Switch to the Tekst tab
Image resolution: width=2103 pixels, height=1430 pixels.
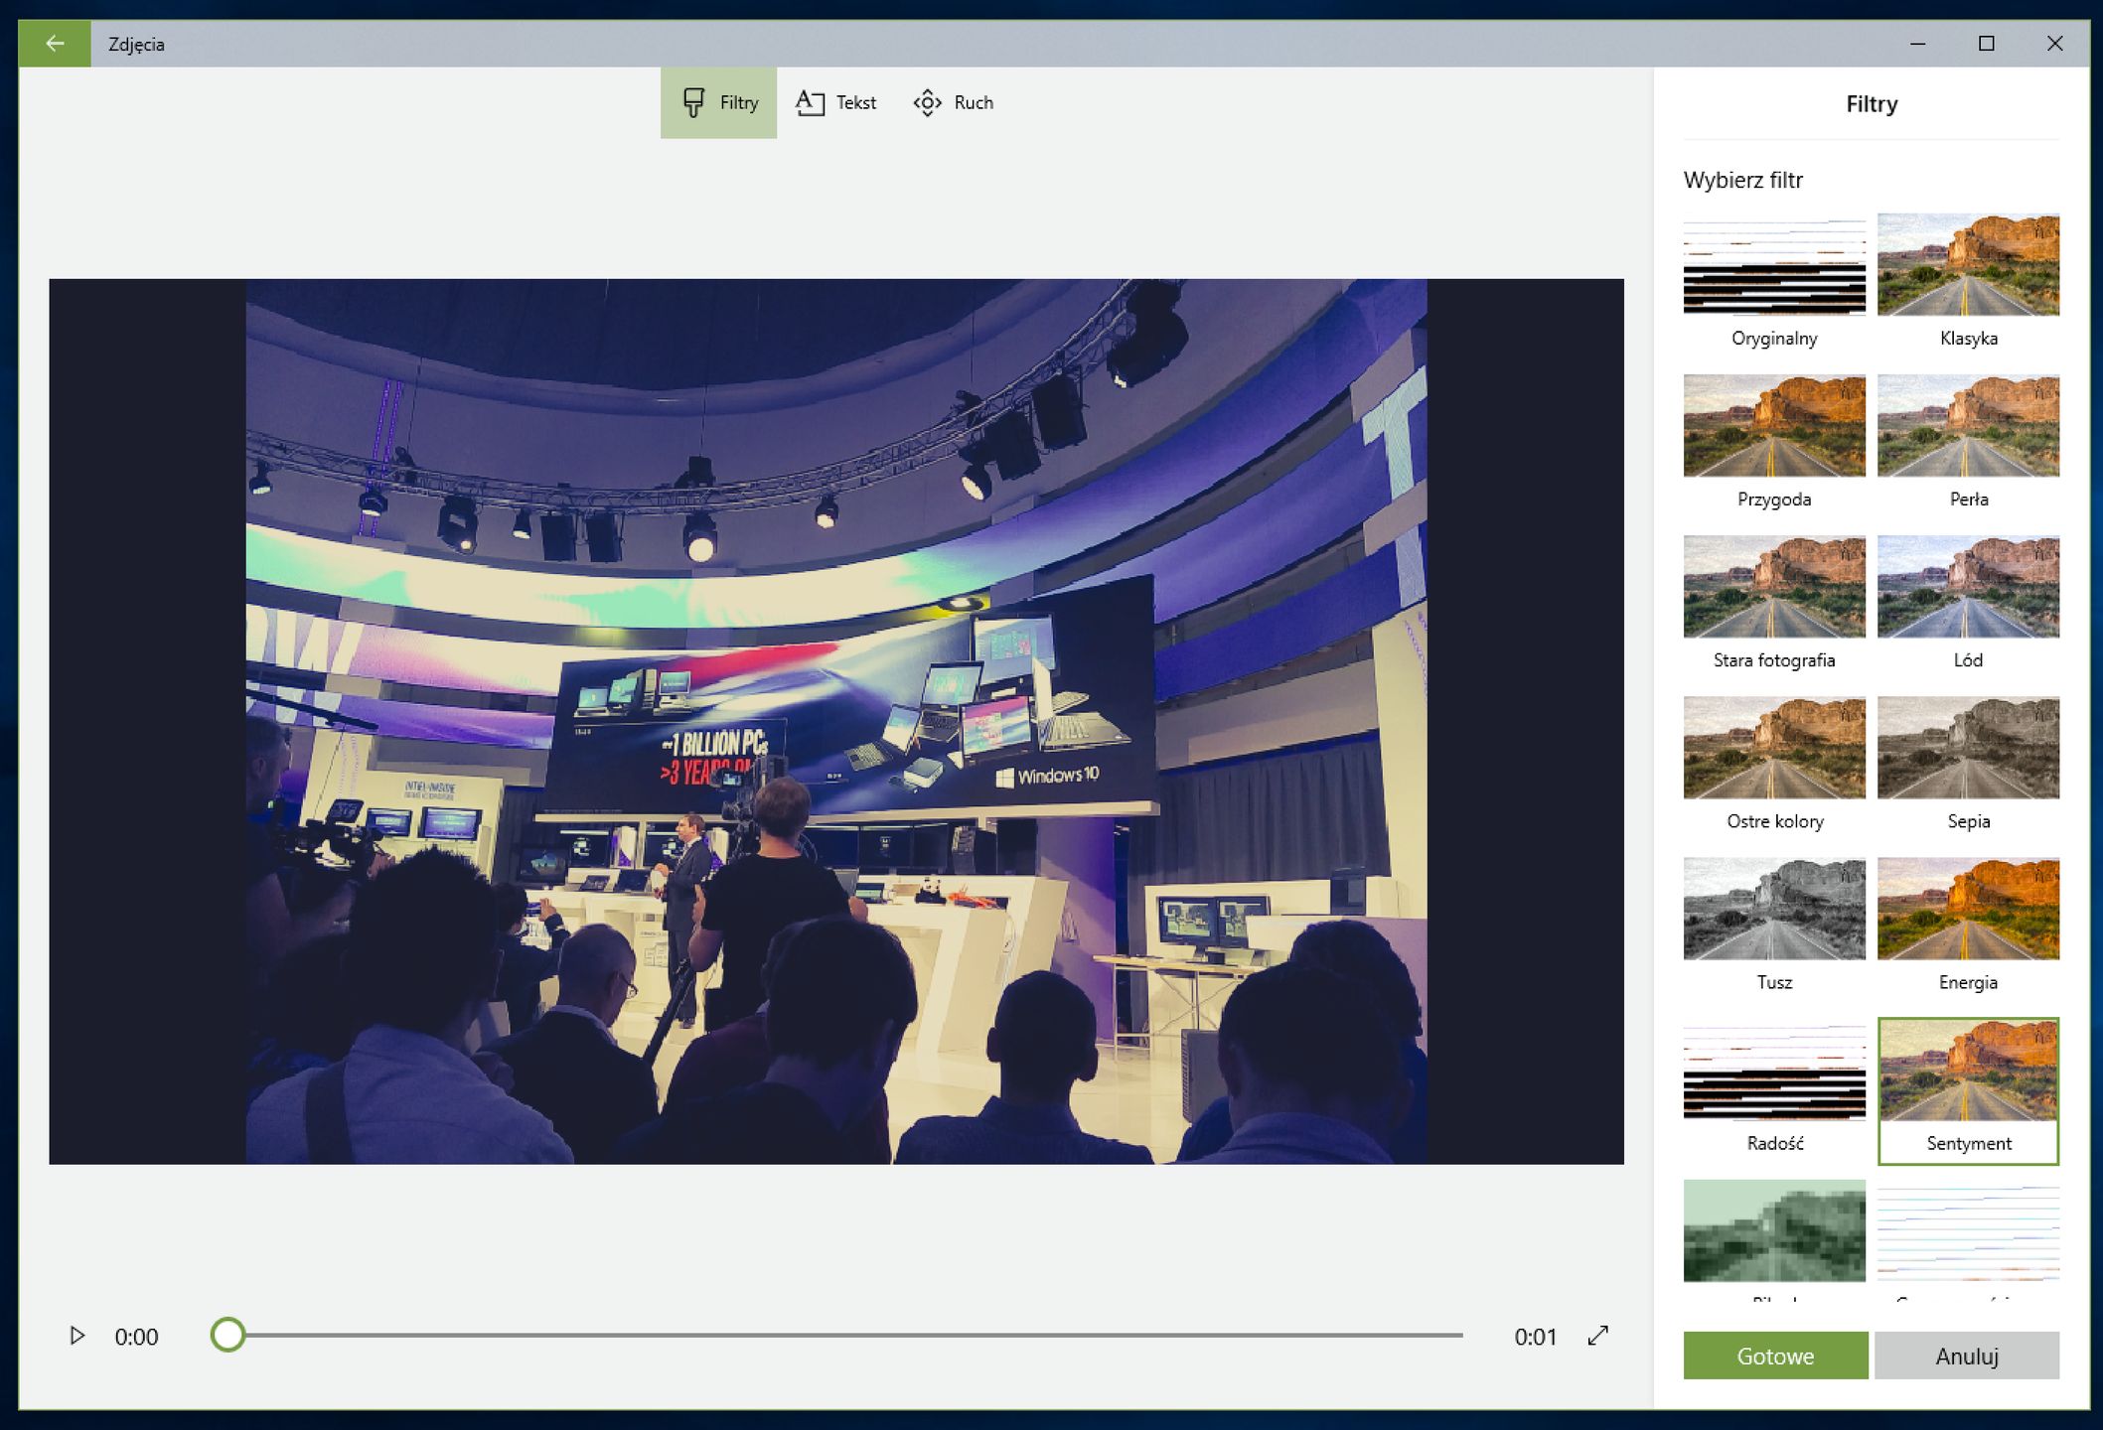(x=835, y=102)
